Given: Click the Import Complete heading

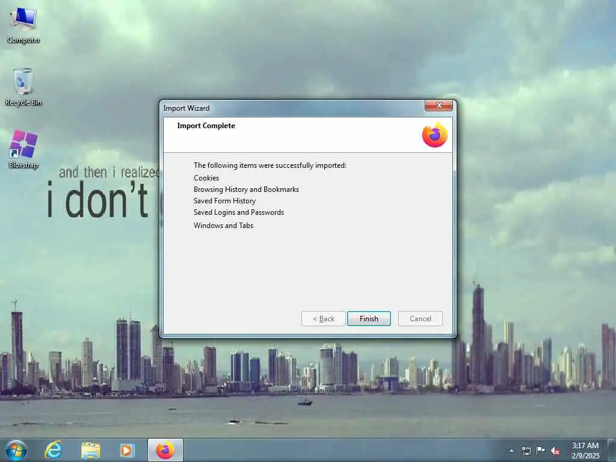Looking at the screenshot, I should [x=206, y=126].
